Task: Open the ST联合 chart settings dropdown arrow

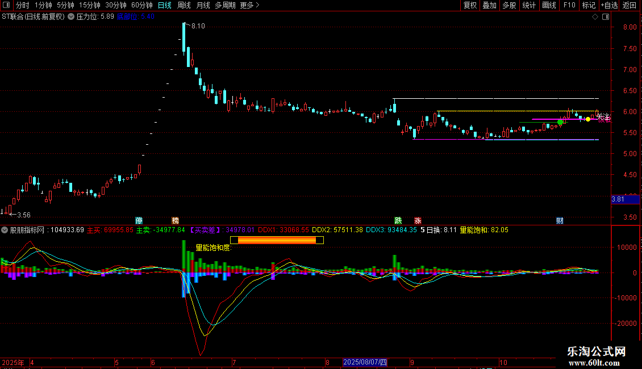Action: [x=70, y=16]
